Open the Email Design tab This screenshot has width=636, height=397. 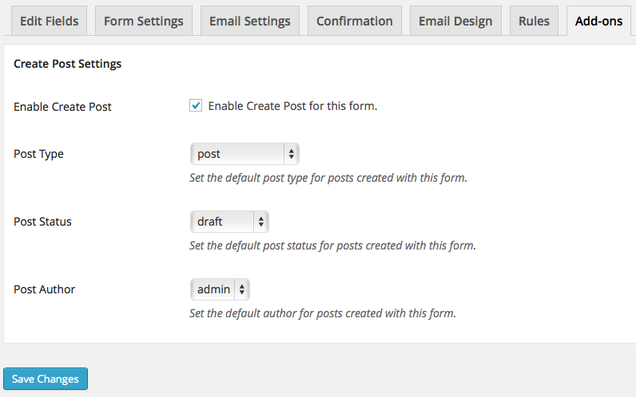tap(455, 21)
